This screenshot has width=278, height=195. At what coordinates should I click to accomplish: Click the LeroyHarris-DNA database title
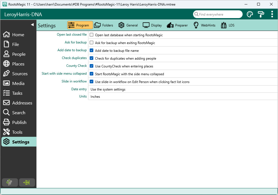pyautogui.click(x=23, y=14)
